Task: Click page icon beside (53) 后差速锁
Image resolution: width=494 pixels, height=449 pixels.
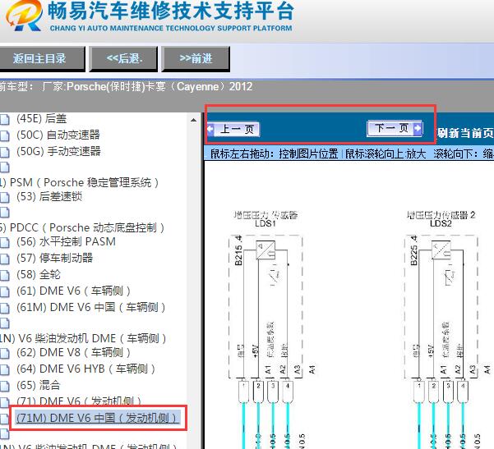Action: coord(5,198)
